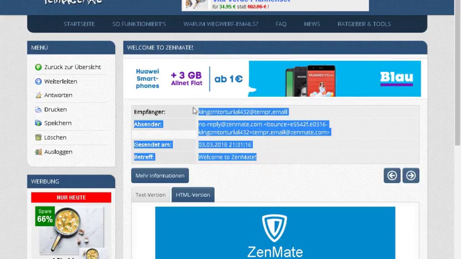Click the NUR HEUTE red ad banner

[x=71, y=197]
